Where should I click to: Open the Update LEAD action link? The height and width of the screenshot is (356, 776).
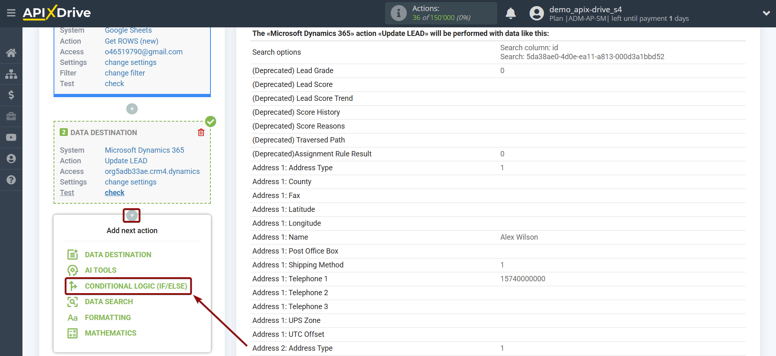126,161
